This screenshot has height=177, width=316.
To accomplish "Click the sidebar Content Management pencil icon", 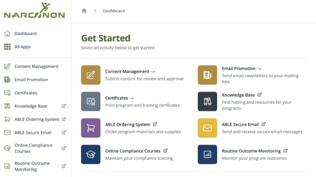I will point(7,66).
